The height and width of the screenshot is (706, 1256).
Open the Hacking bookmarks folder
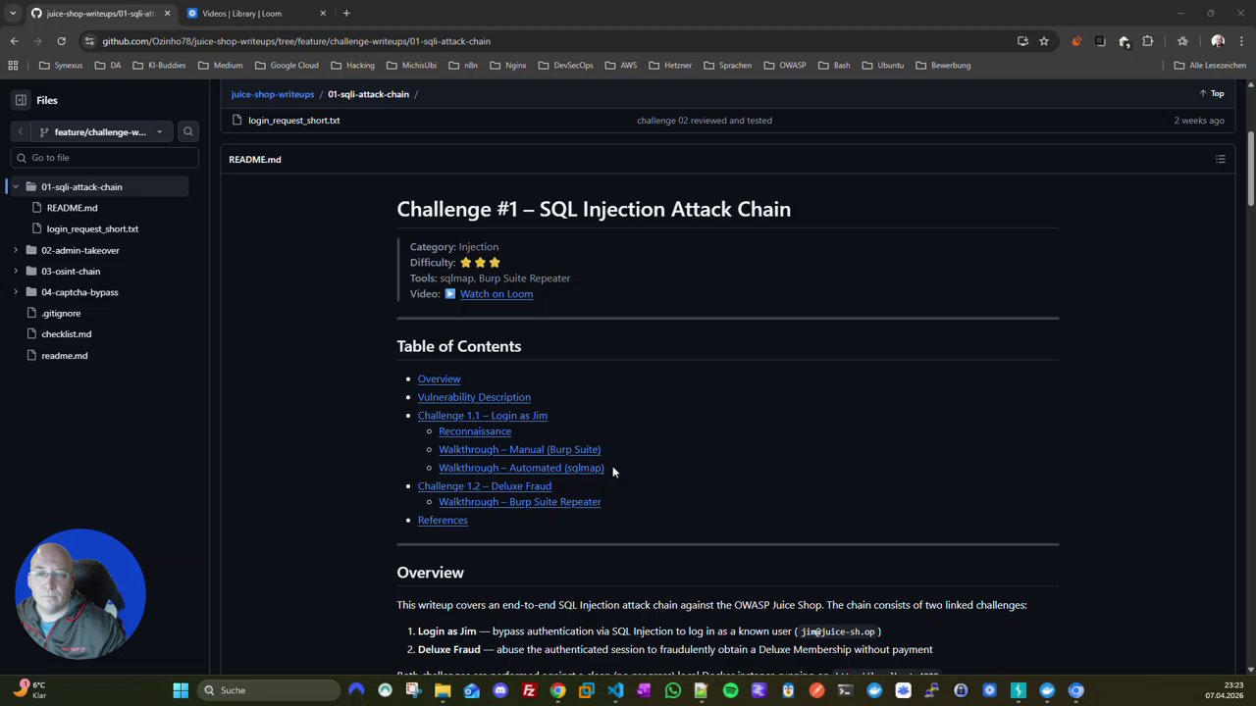tap(352, 66)
